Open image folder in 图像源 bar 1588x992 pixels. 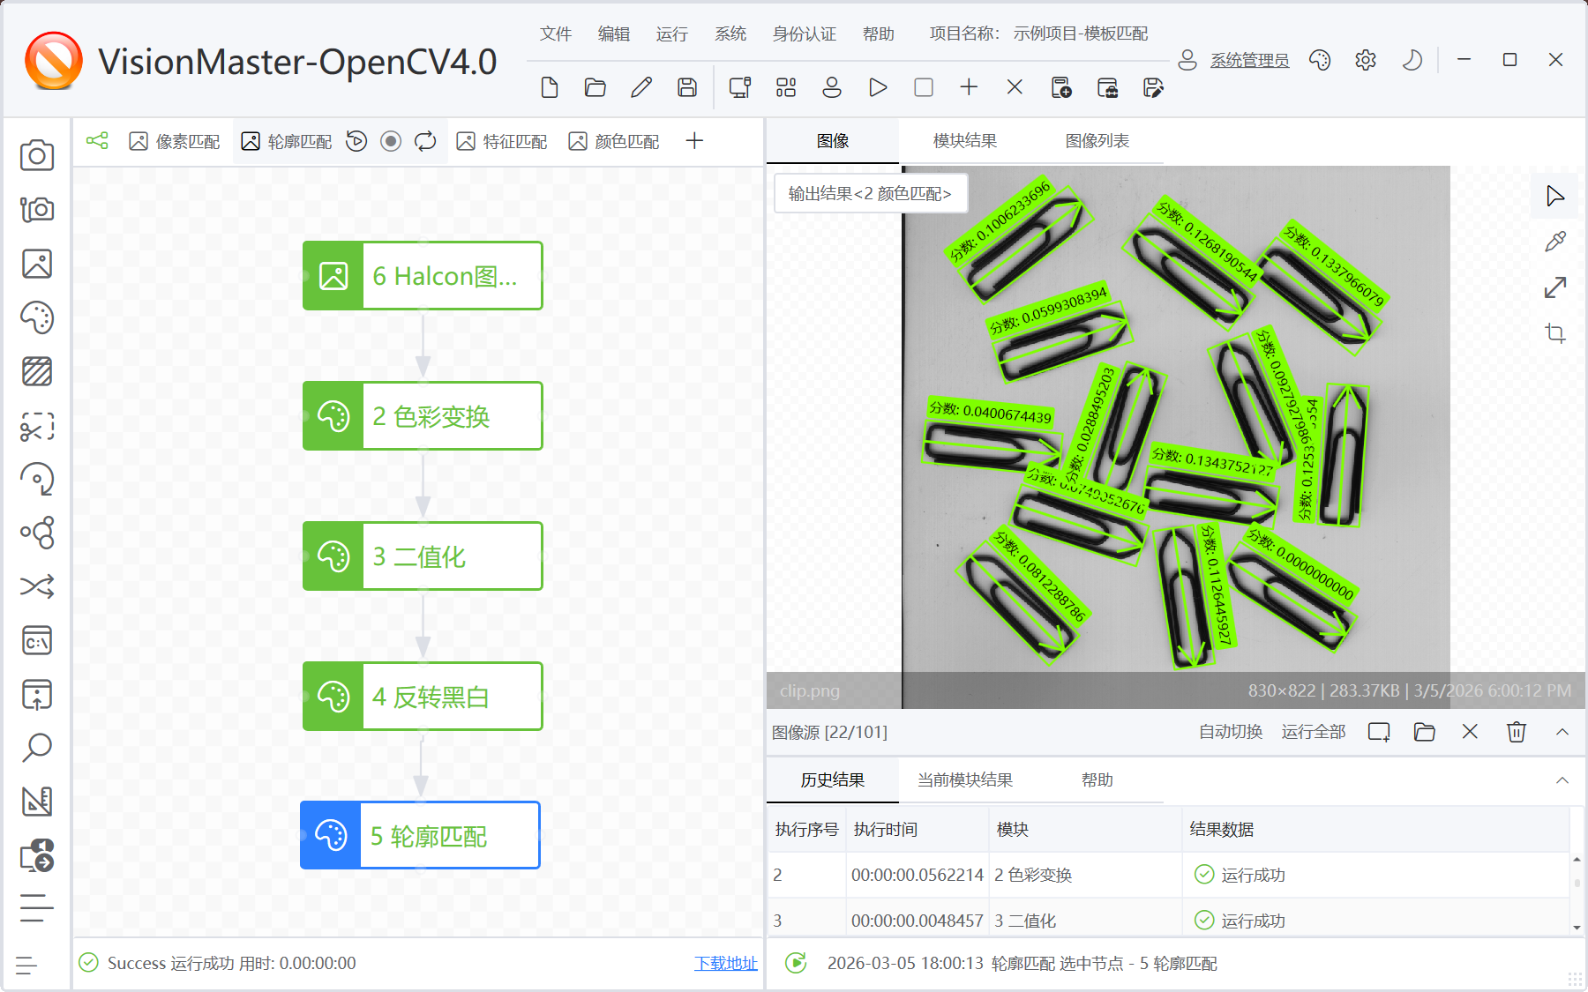[1425, 732]
